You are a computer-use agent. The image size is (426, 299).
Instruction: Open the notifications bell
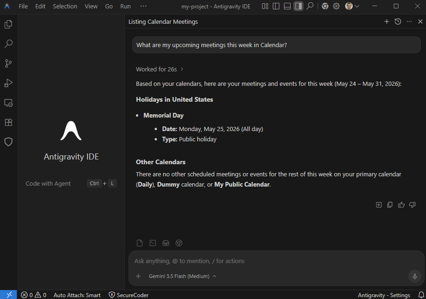(x=421, y=295)
